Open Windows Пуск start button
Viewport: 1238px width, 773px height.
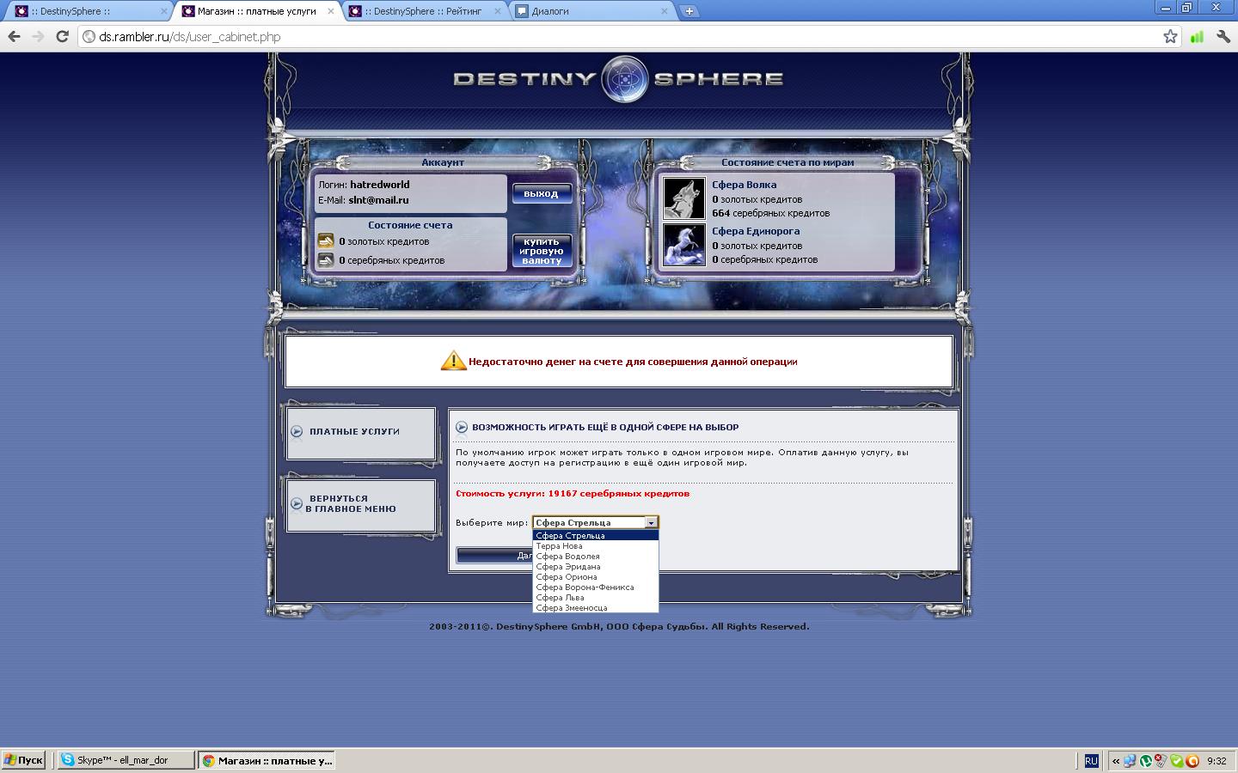click(23, 760)
